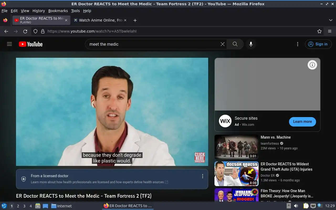Open Film Theory Jeopardy video title
This screenshot has width=336, height=210.
coord(287,193)
